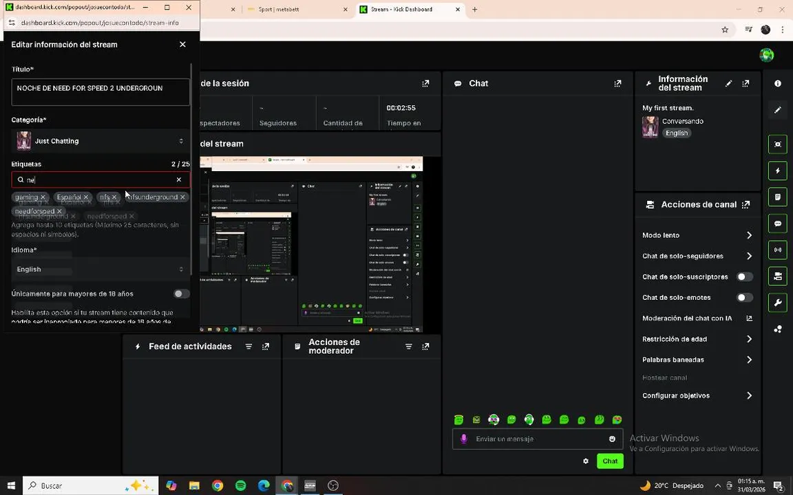Remove the gaming tag

[43, 197]
